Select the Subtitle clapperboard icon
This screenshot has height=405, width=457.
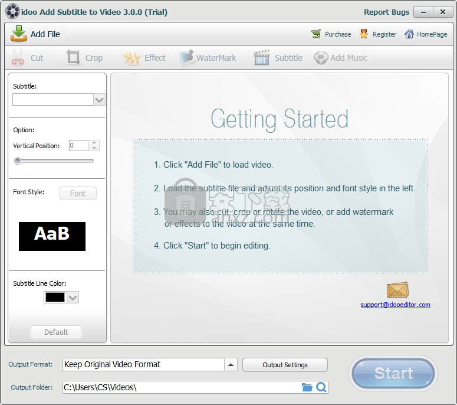(x=261, y=57)
